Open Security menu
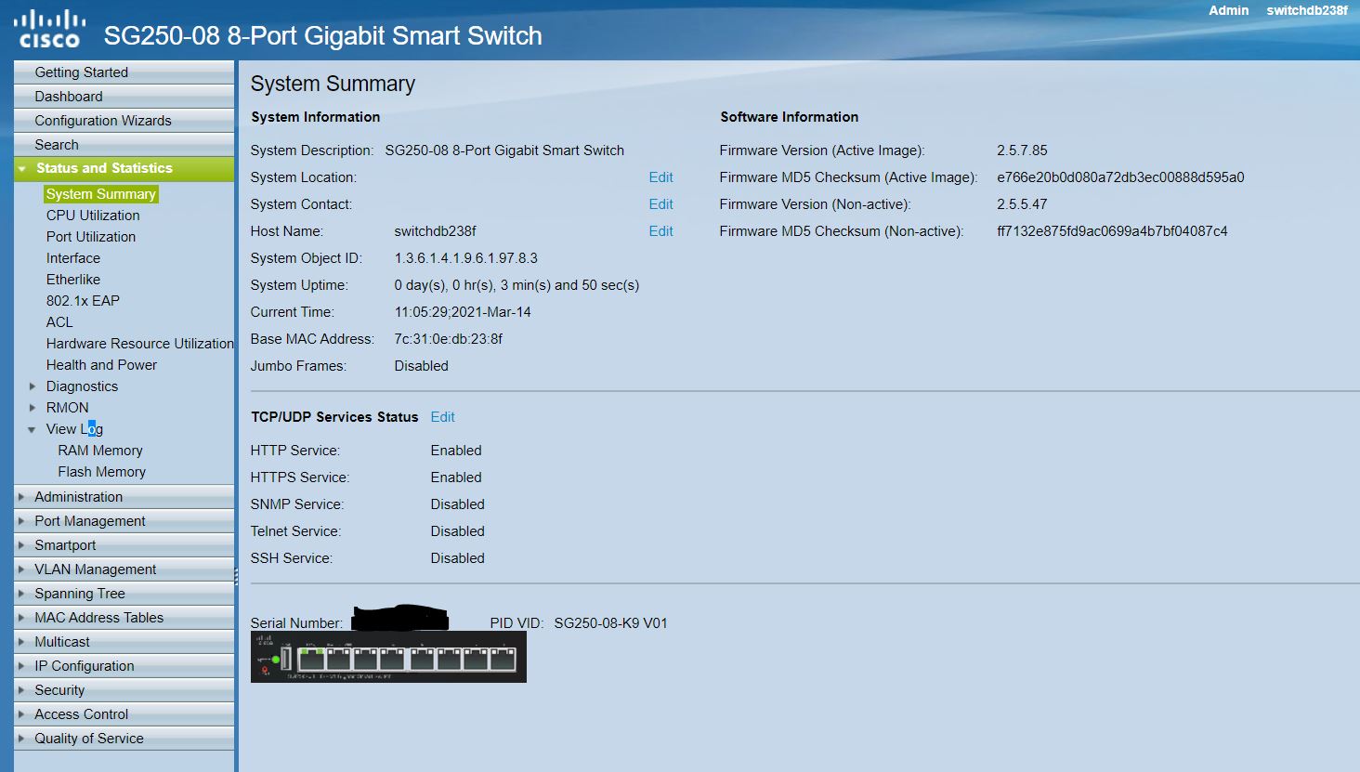The width and height of the screenshot is (1360, 772). pyautogui.click(x=124, y=690)
